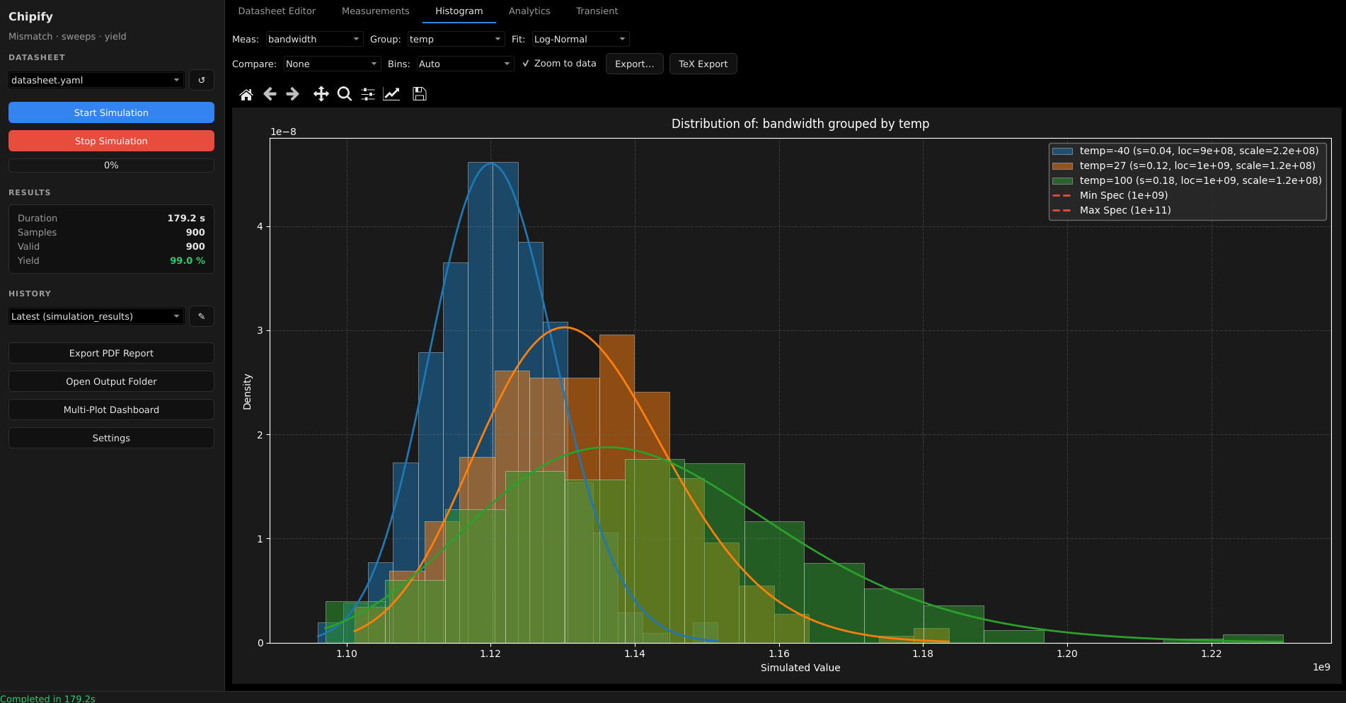
Task: Click the TeX Export button
Action: coord(703,64)
